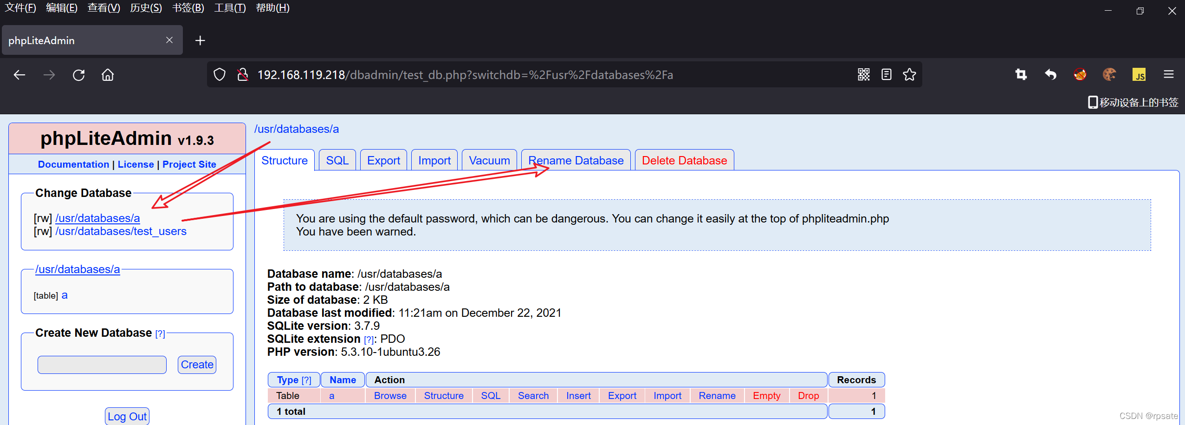Viewport: 1185px width, 425px height.
Task: Click the /usr/databases/a breadcrumb link
Action: 297,129
